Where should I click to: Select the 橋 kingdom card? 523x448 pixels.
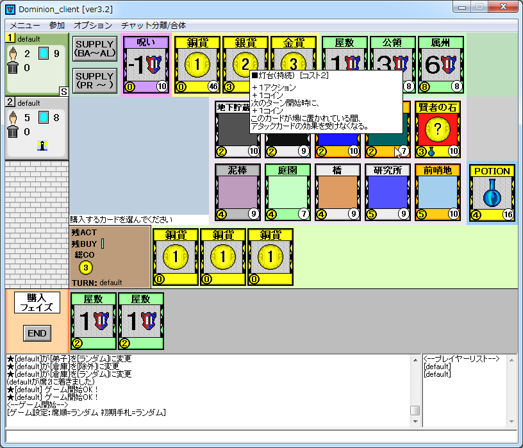point(338,192)
